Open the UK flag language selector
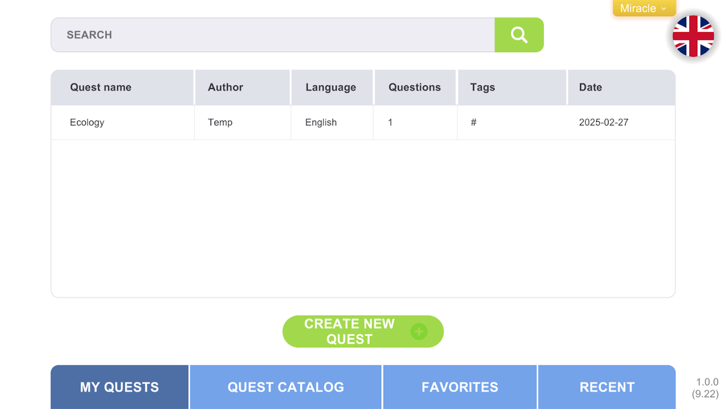Screen dimensions: 726x409 pyautogui.click(x=693, y=36)
